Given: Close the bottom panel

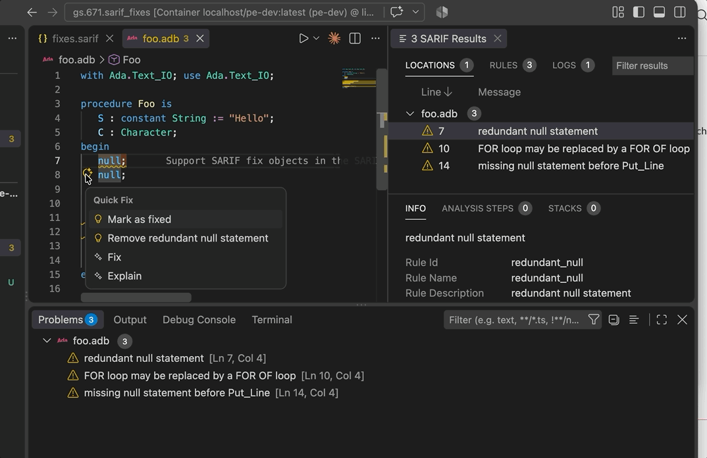Looking at the screenshot, I should pyautogui.click(x=682, y=320).
